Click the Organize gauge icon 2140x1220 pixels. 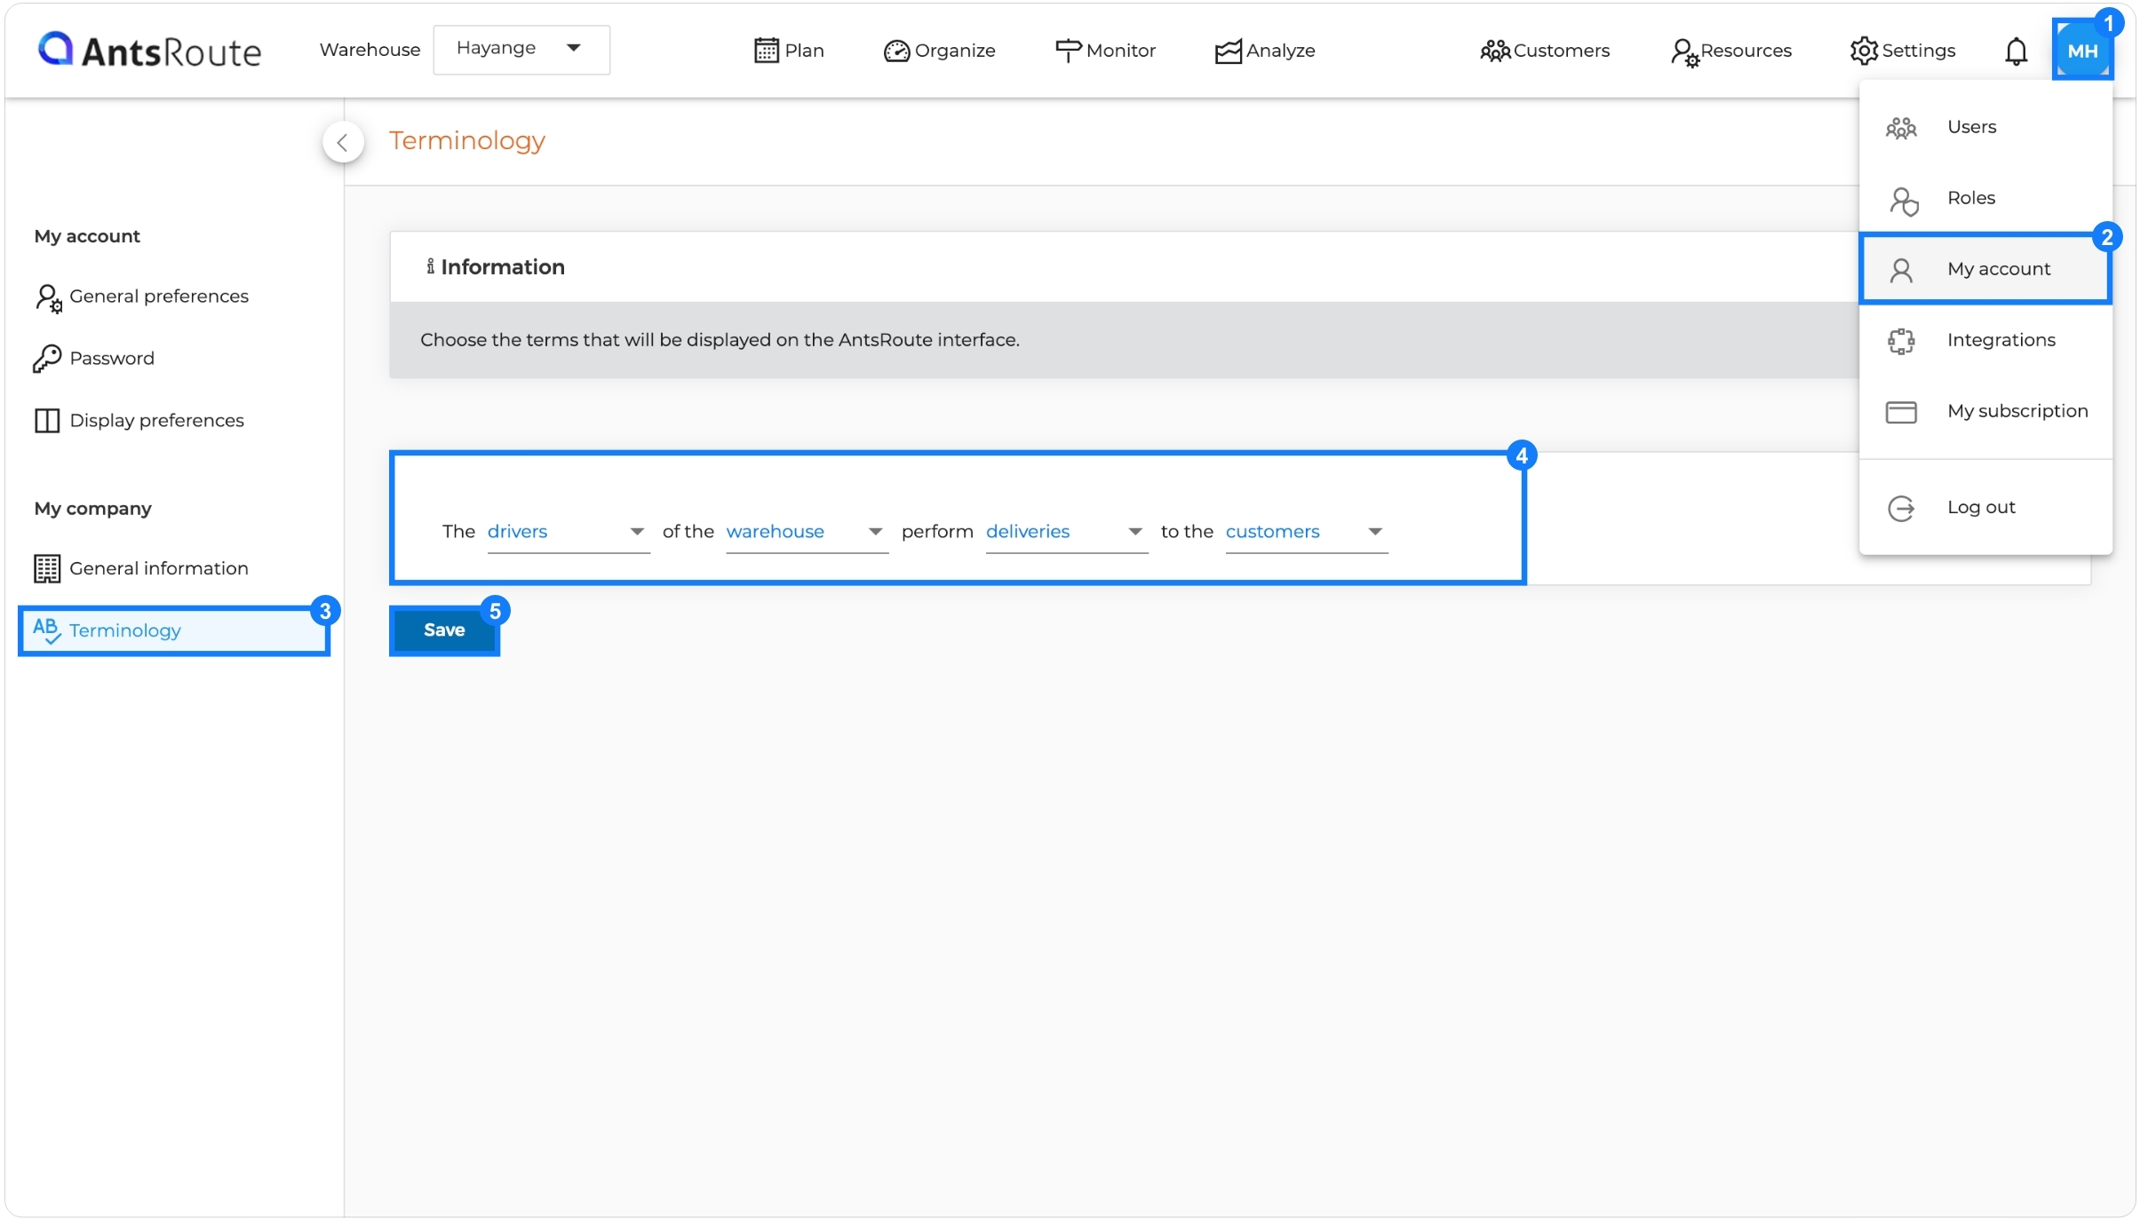pyautogui.click(x=896, y=51)
